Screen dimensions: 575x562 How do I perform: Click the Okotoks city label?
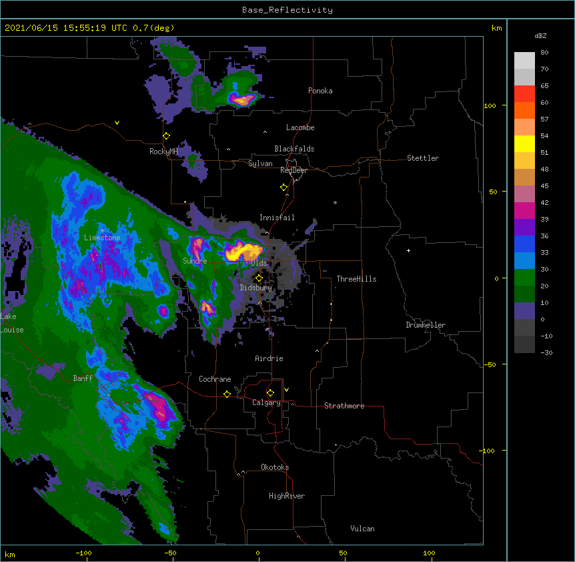(x=275, y=467)
